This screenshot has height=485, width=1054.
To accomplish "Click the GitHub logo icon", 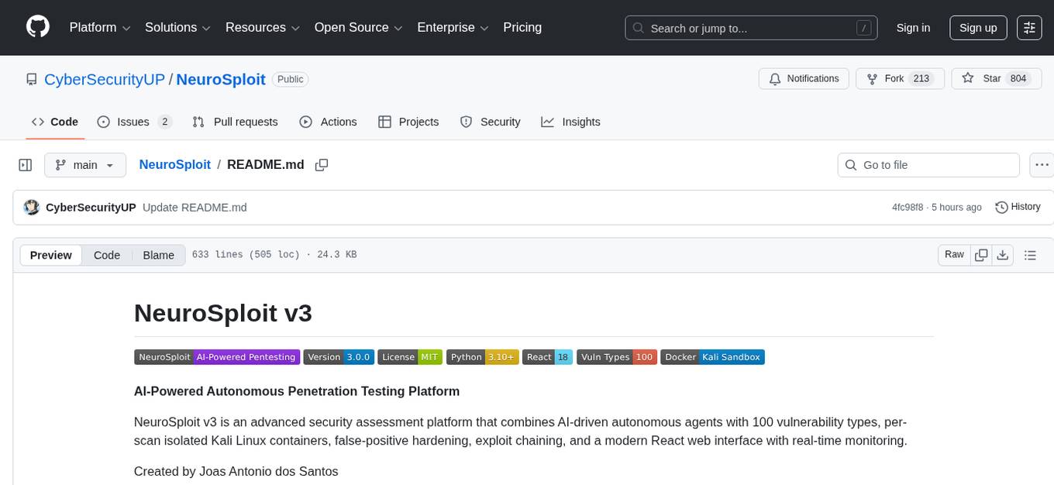I will click(37, 27).
